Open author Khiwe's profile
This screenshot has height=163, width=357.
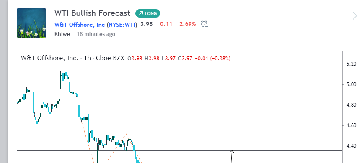(x=62, y=34)
